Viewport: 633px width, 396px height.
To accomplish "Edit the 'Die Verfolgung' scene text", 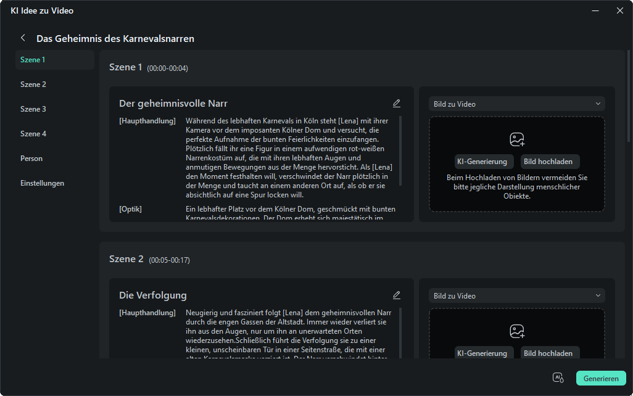I will [396, 295].
